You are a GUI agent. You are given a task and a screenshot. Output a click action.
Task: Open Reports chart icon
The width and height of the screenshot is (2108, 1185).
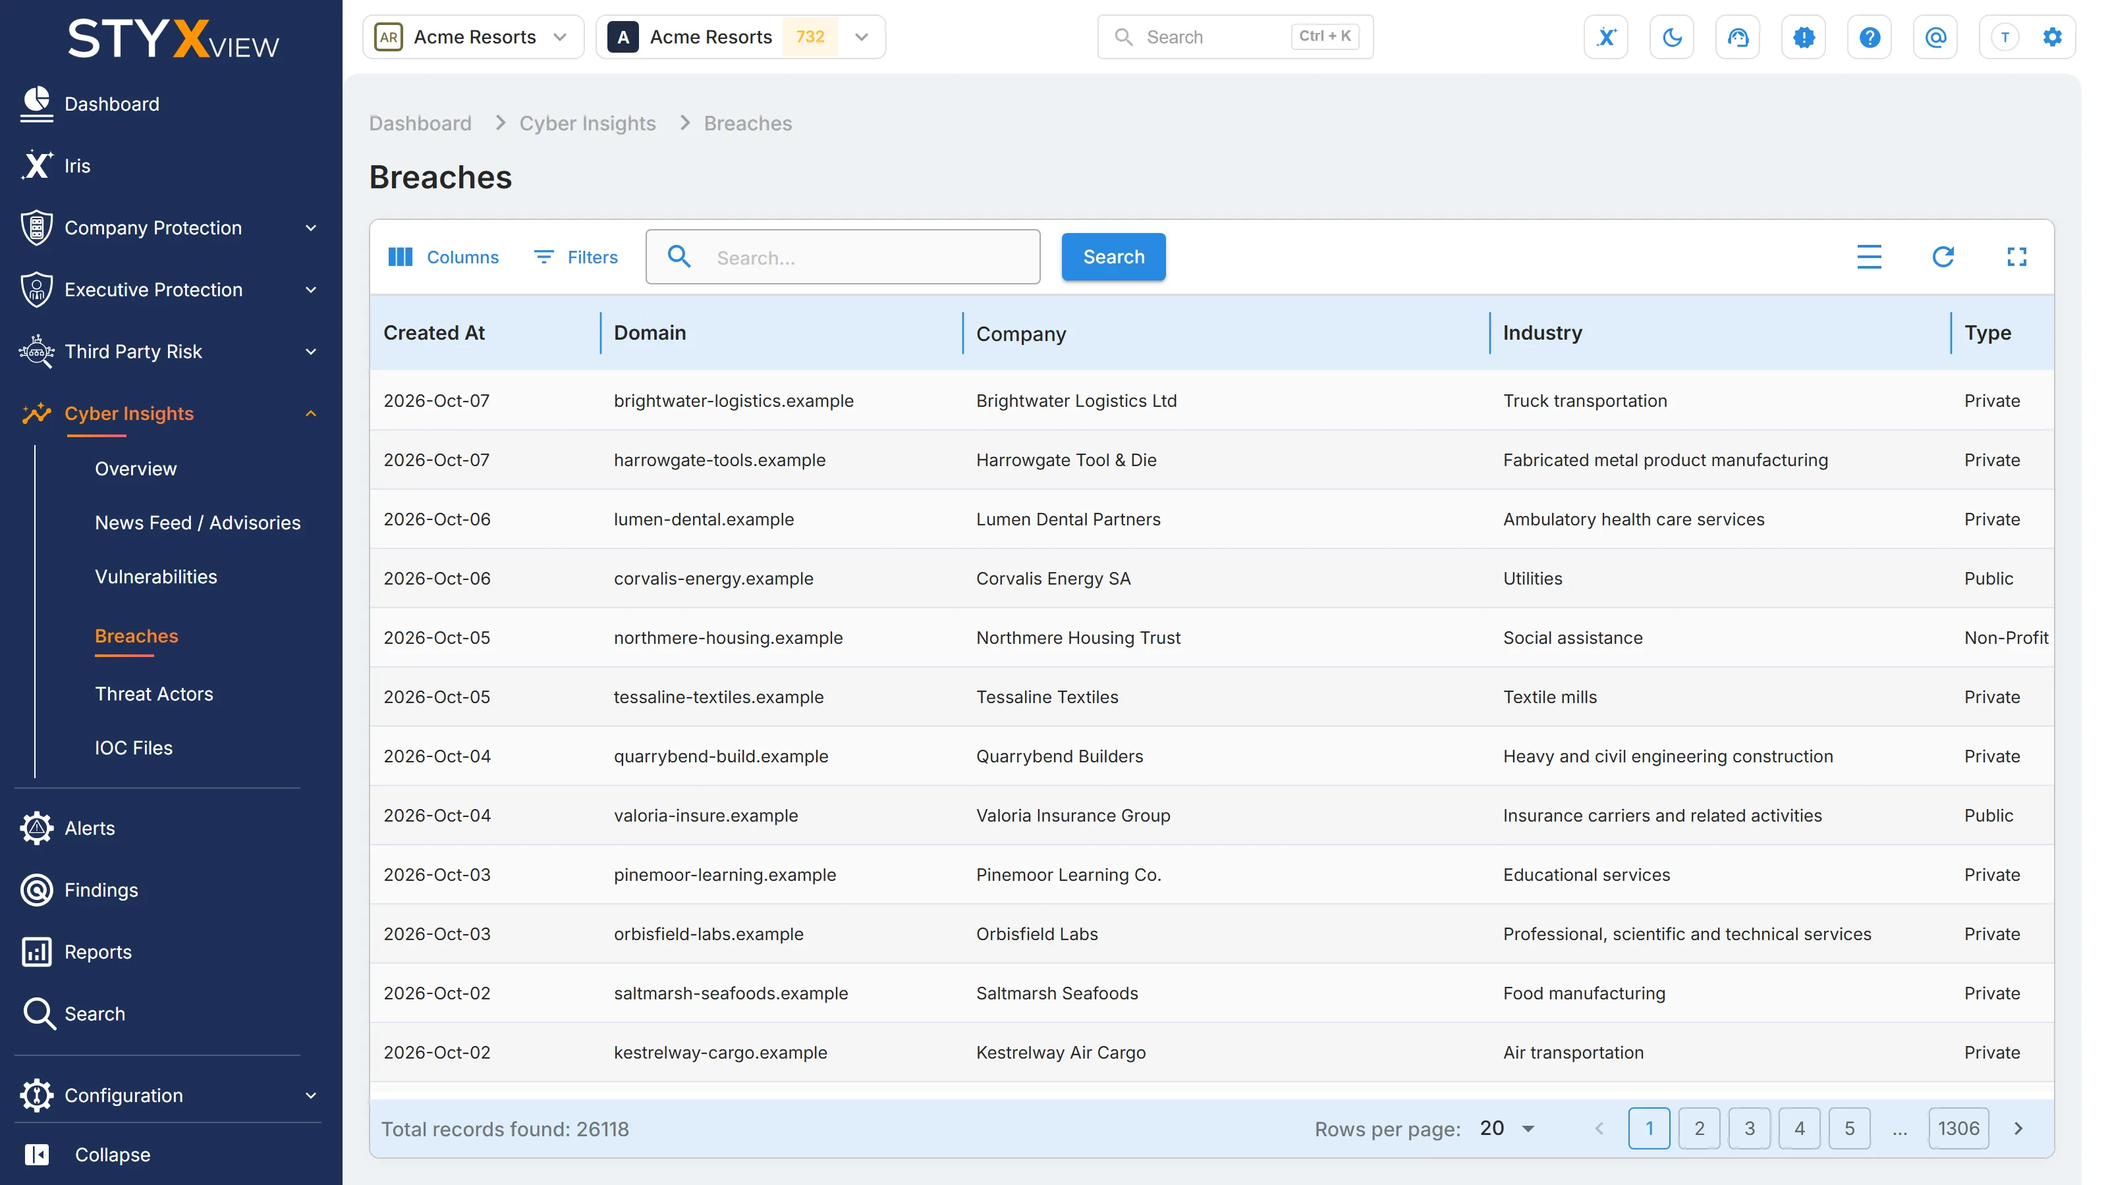(36, 951)
